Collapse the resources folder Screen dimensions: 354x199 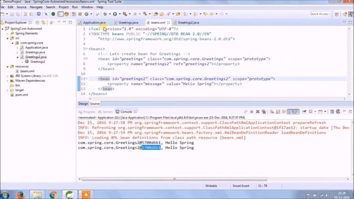click(8, 66)
